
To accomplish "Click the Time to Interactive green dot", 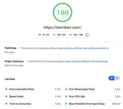I will 6,104.
